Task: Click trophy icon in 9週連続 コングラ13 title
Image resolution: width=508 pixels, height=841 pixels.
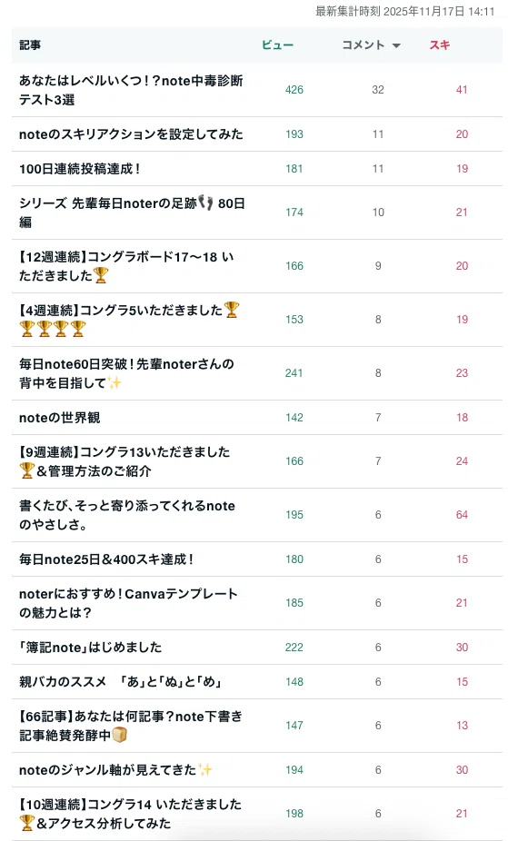Action: pos(27,470)
